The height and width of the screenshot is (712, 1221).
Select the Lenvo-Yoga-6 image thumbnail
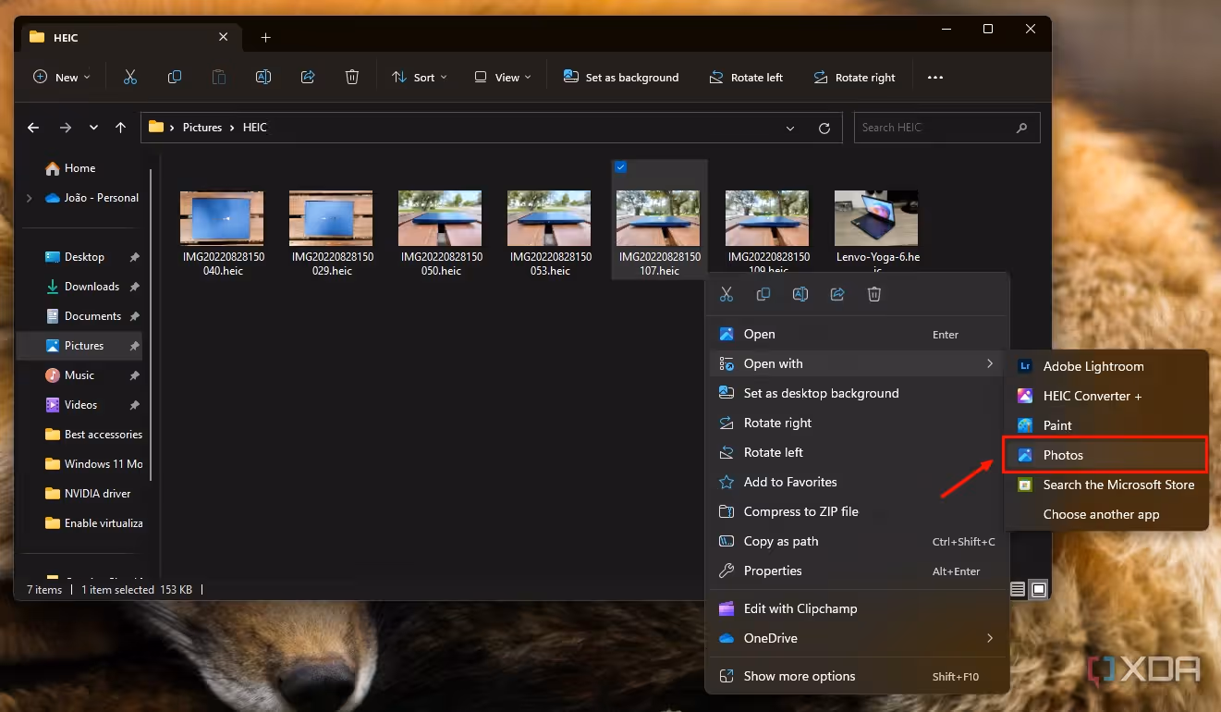876,218
